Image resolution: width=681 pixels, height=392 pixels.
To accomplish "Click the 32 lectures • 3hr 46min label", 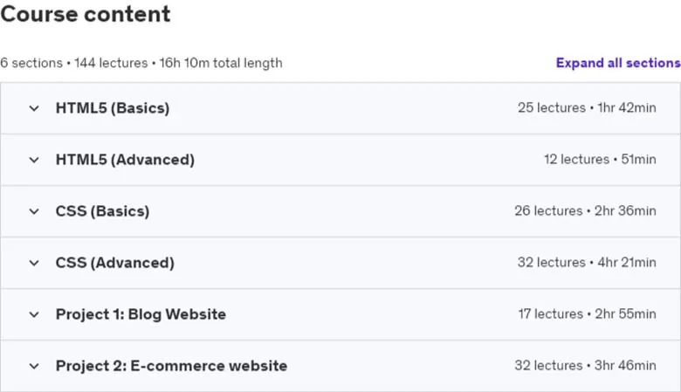I will coord(586,366).
